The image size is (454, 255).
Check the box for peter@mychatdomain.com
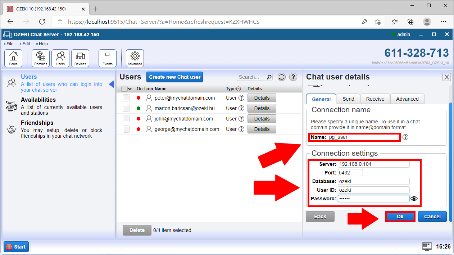point(126,98)
